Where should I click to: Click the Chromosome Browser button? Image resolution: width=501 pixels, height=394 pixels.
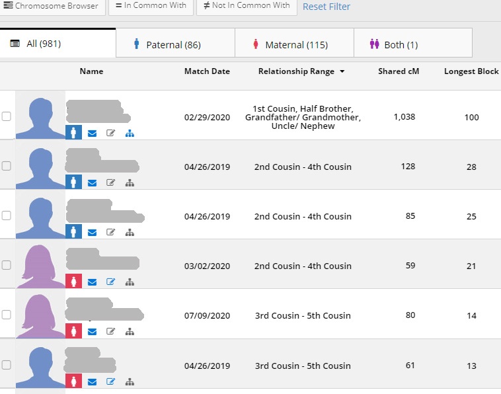[x=52, y=6]
